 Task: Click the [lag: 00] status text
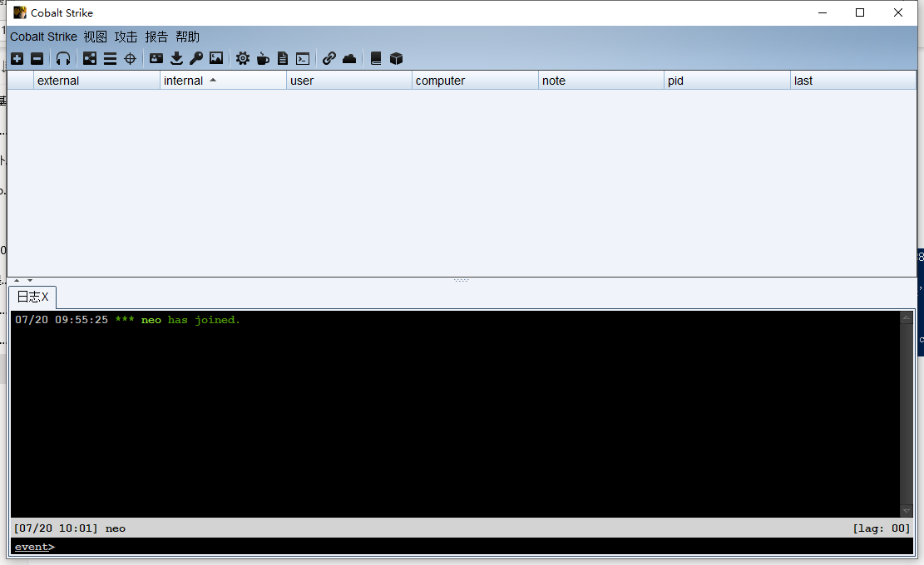881,528
